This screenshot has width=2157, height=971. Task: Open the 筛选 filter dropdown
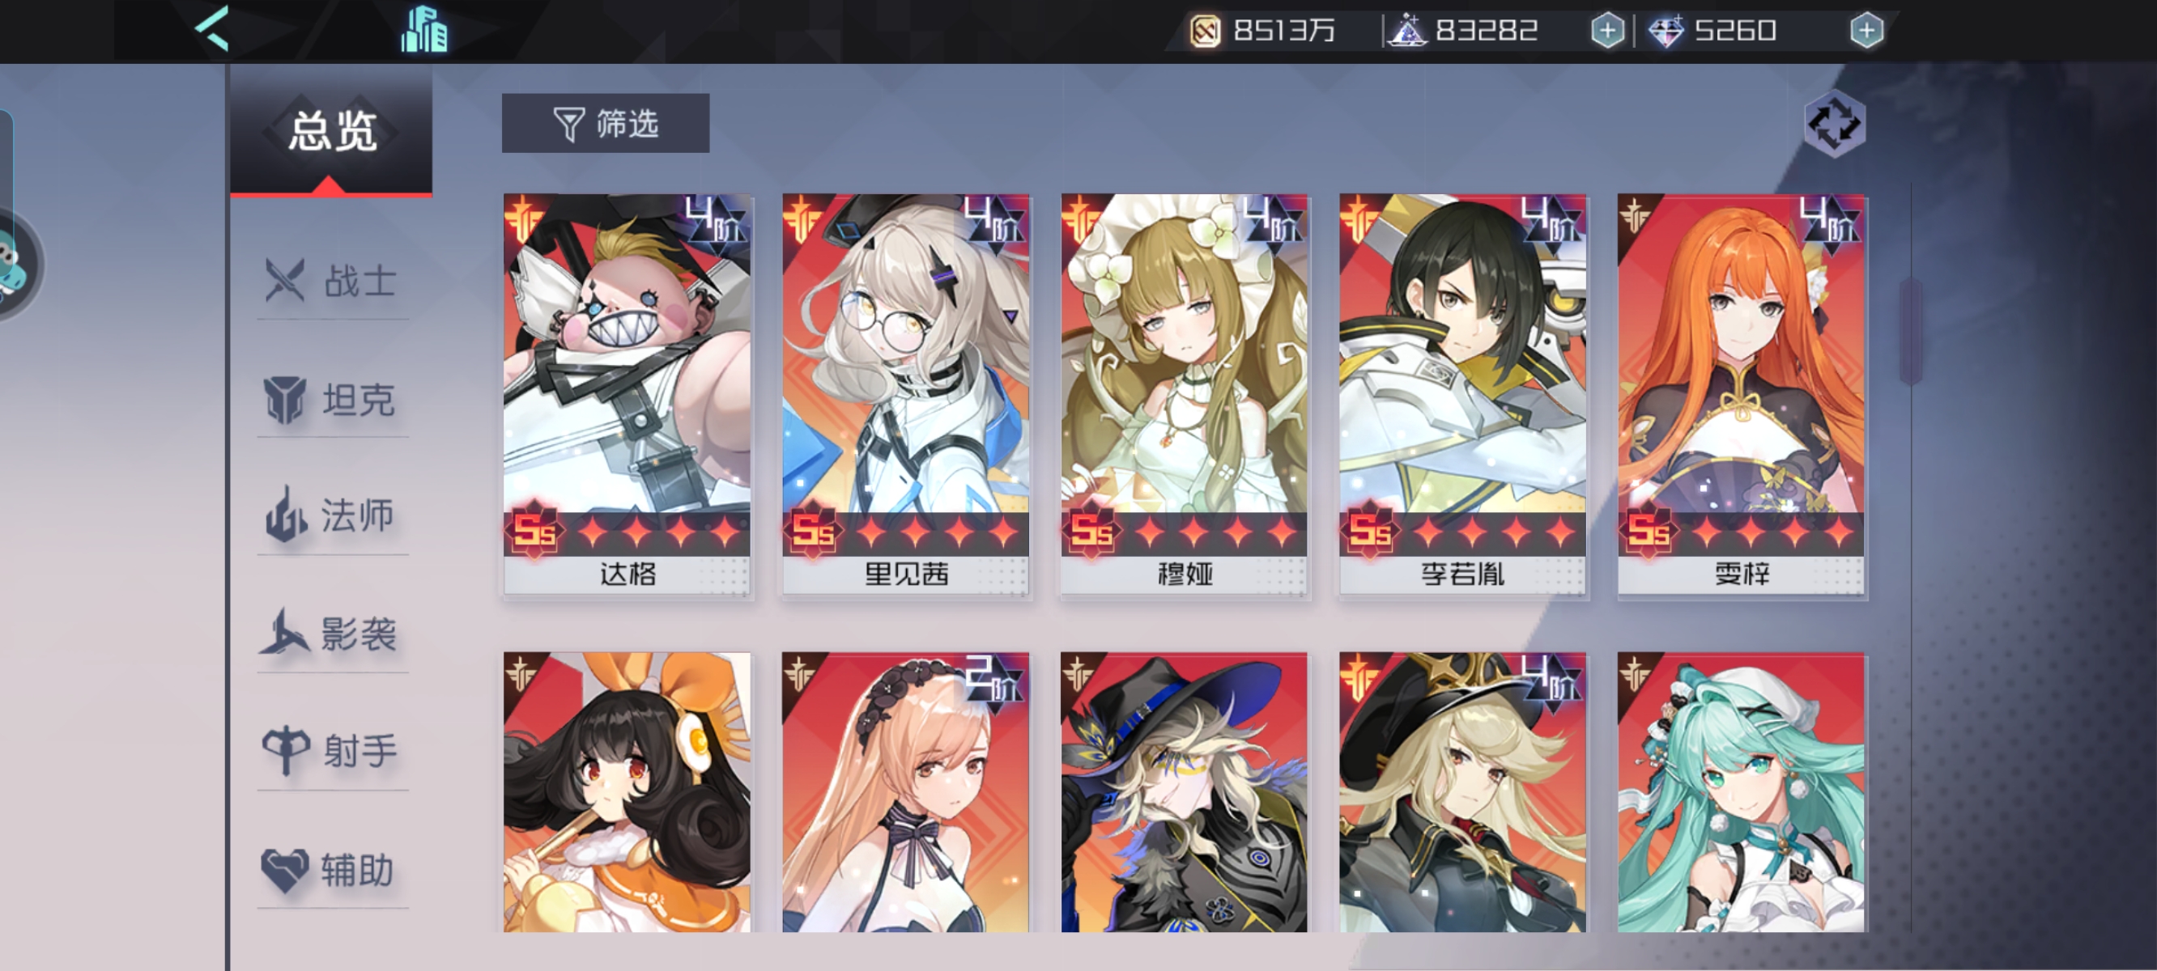606,123
